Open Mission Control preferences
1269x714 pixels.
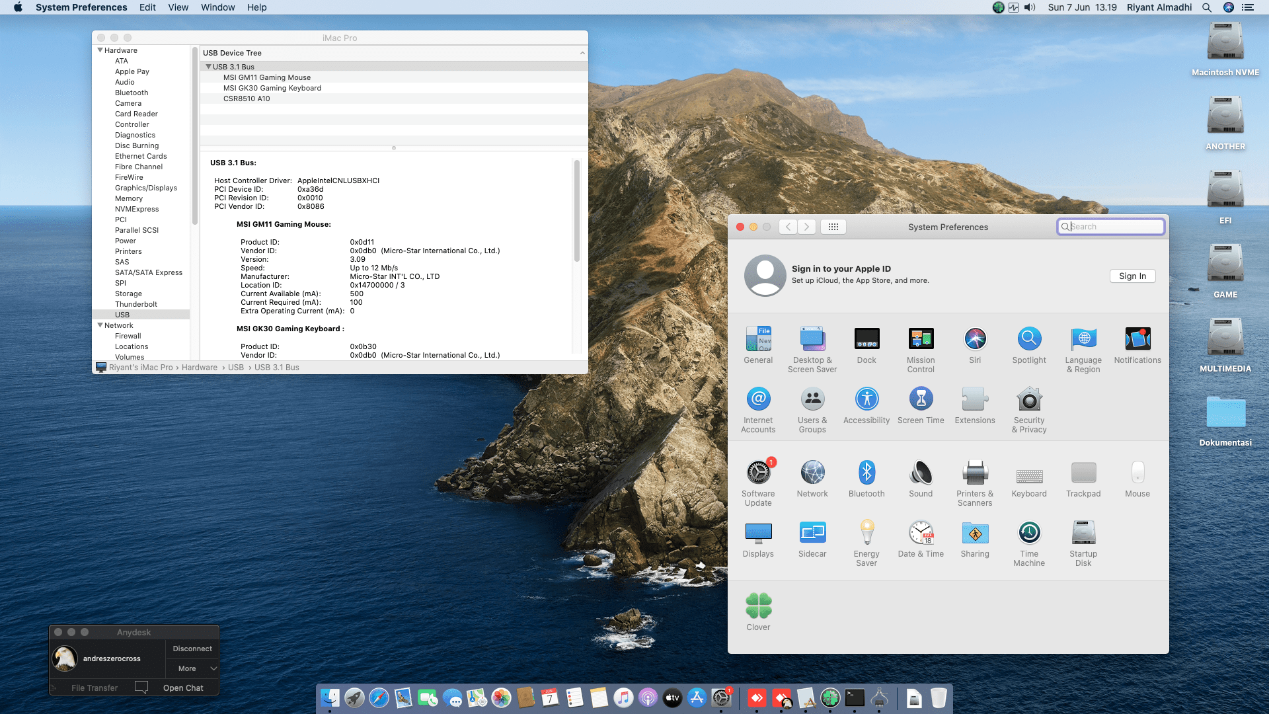click(921, 350)
